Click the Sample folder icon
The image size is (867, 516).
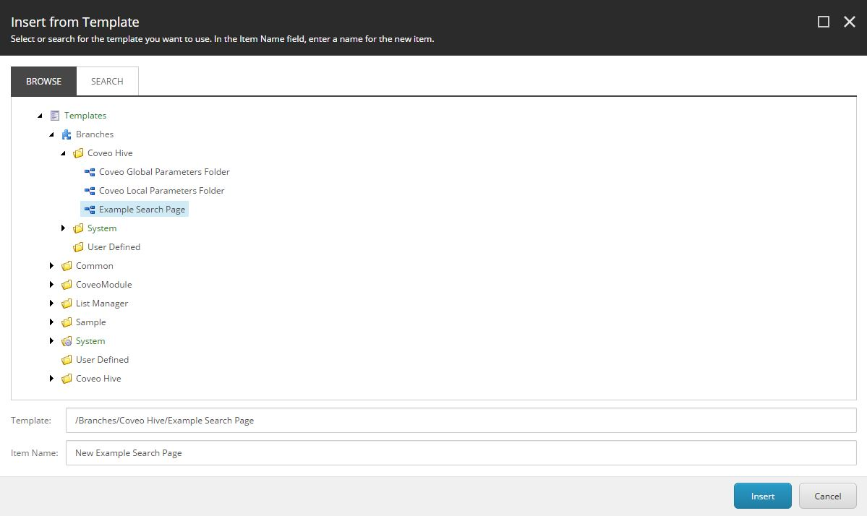point(64,322)
